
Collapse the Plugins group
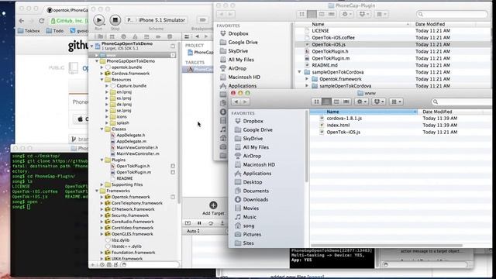pyautogui.click(x=102, y=160)
